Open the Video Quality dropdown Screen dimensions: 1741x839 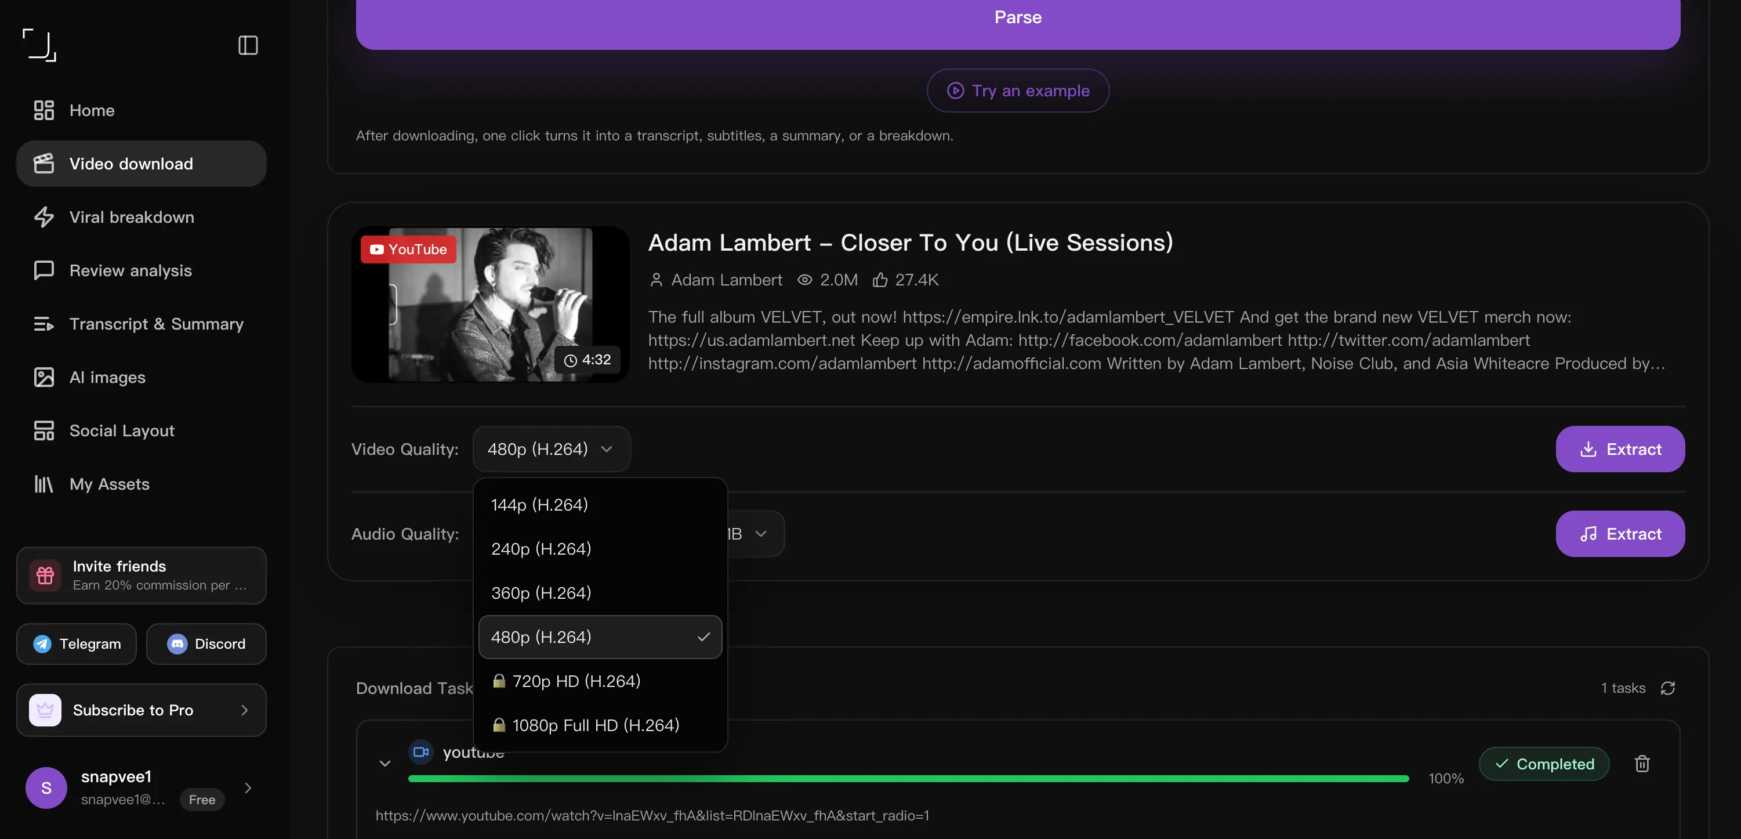552,449
